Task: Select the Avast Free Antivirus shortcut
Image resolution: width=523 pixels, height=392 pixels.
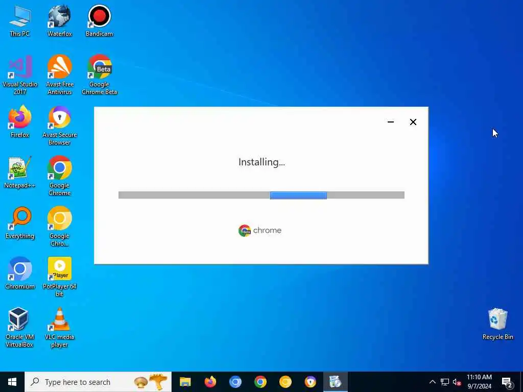Action: click(59, 75)
